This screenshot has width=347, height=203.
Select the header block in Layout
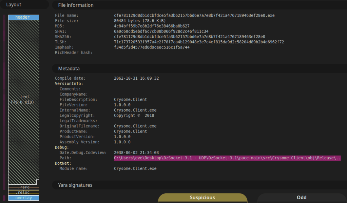tap(23, 17)
